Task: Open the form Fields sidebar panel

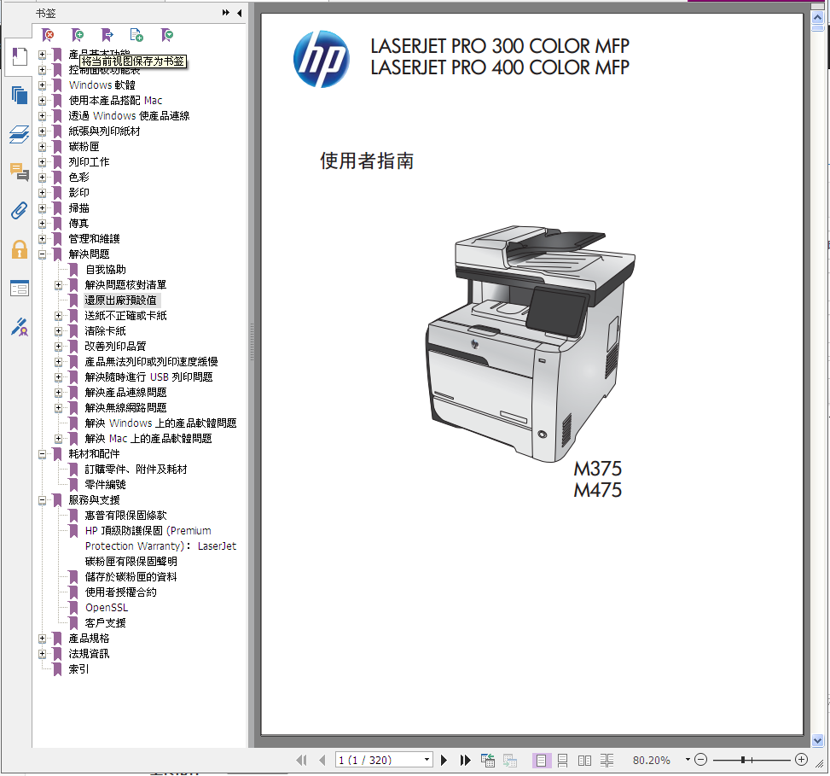Action: click(20, 289)
